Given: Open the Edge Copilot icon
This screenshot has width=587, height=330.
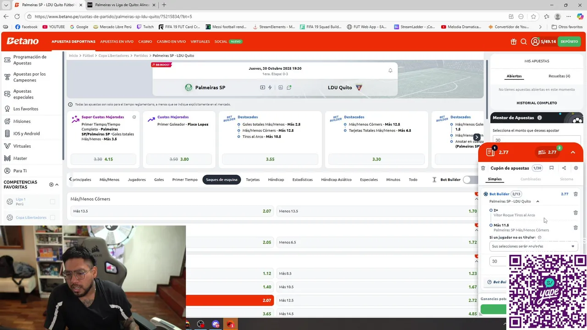Looking at the screenshot, I should tap(580, 16).
